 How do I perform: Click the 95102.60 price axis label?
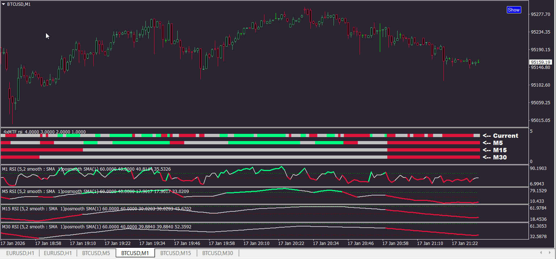(x=540, y=85)
